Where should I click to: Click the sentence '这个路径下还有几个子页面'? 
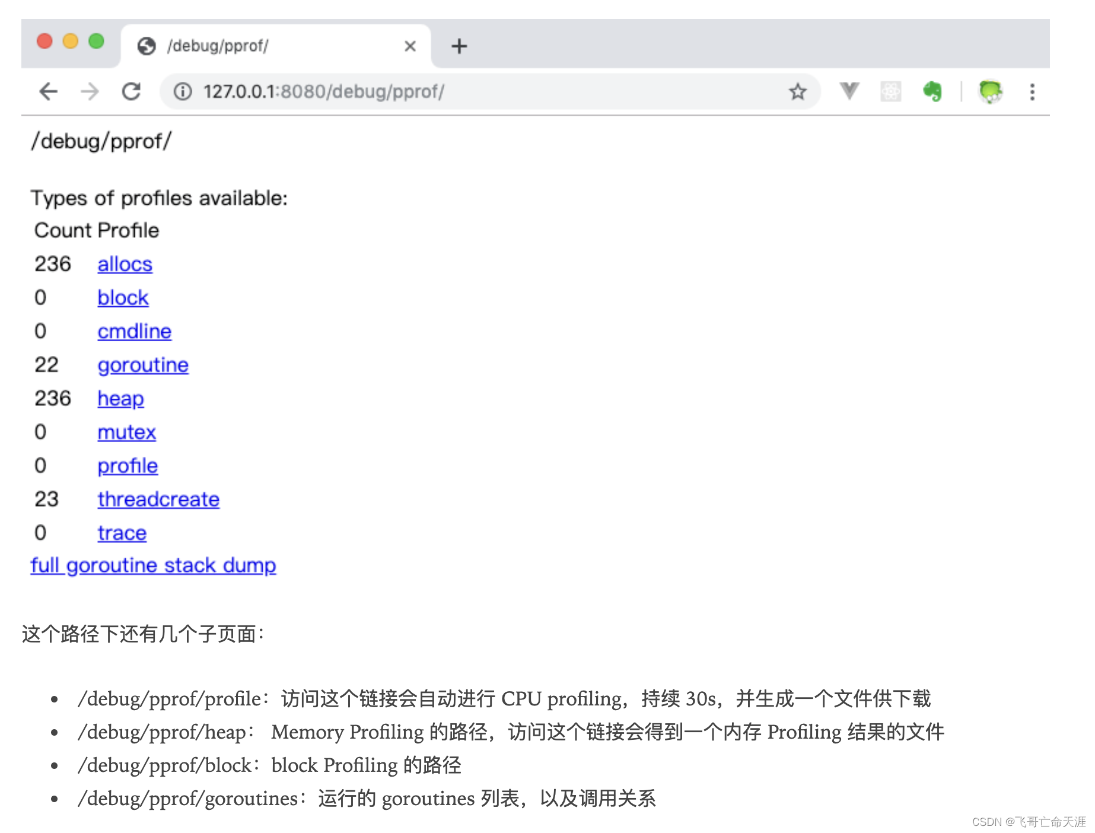143,634
